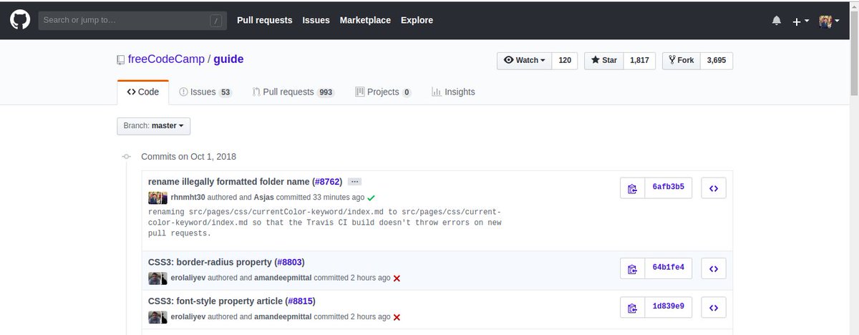Open commit rename illegally formatted folder name
859x335 pixels.
[229, 182]
